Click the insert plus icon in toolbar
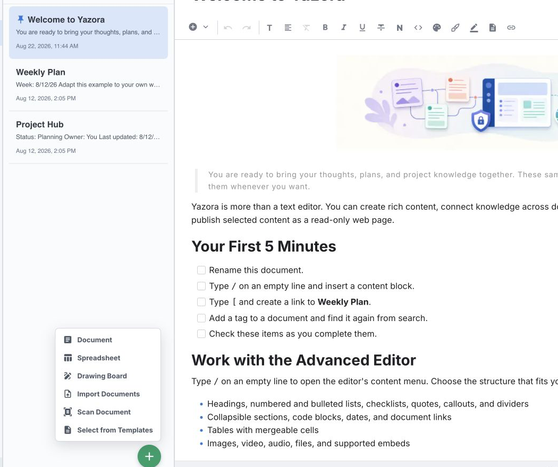Screen dimensions: 558x467 click(193, 27)
